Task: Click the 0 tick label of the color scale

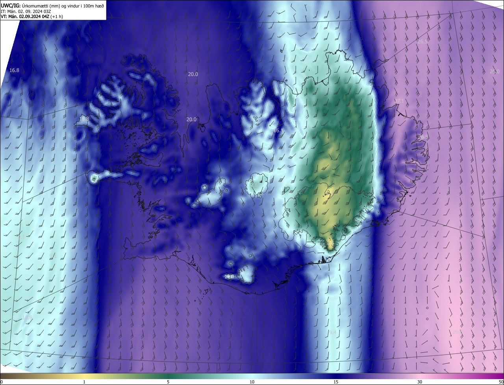Action: (2, 382)
